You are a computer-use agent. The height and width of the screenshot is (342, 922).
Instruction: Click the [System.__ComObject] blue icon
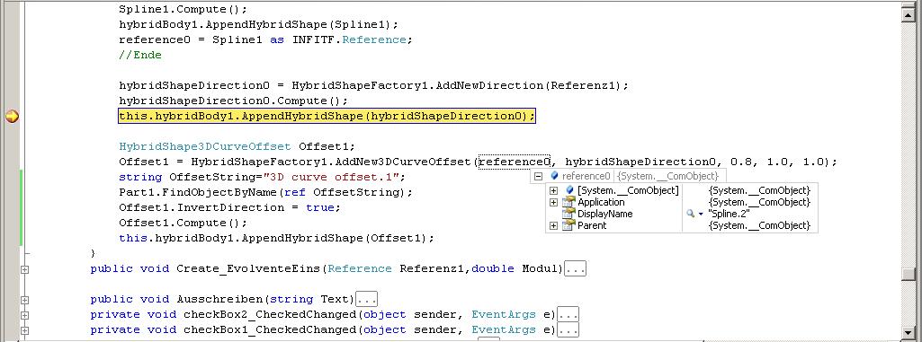[568, 190]
